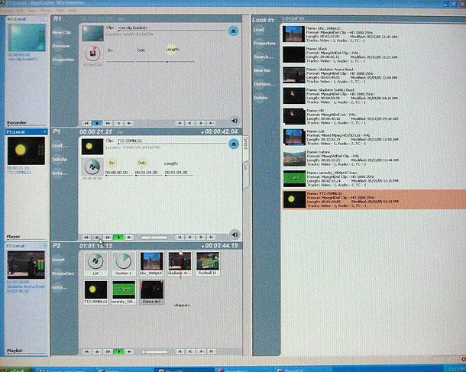Open Search... in the clip browser
The width and height of the screenshot is (466, 372).
264,57
